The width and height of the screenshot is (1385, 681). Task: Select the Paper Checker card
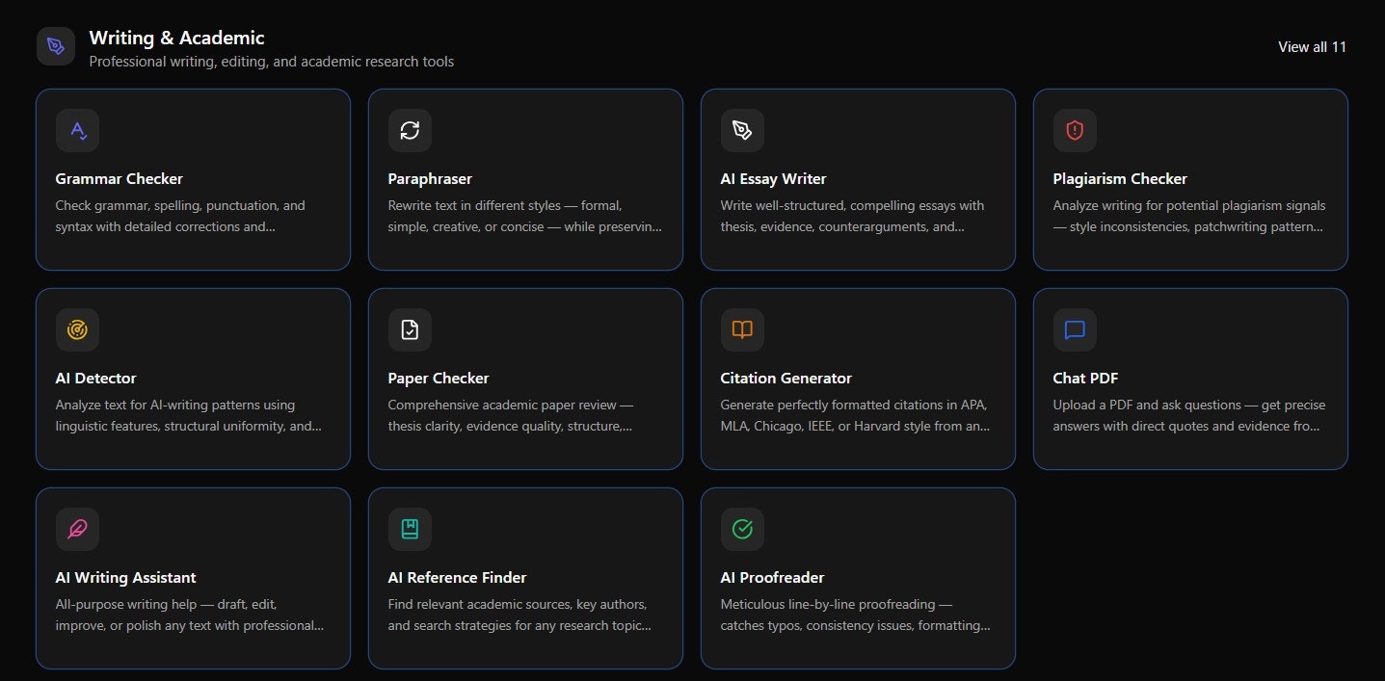click(x=525, y=379)
